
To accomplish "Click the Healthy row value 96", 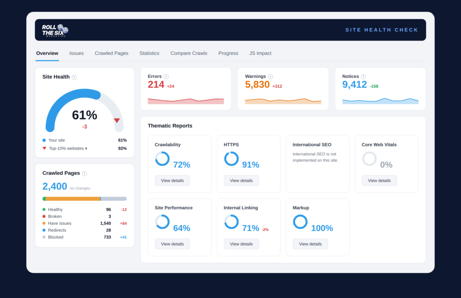I will [x=108, y=209].
